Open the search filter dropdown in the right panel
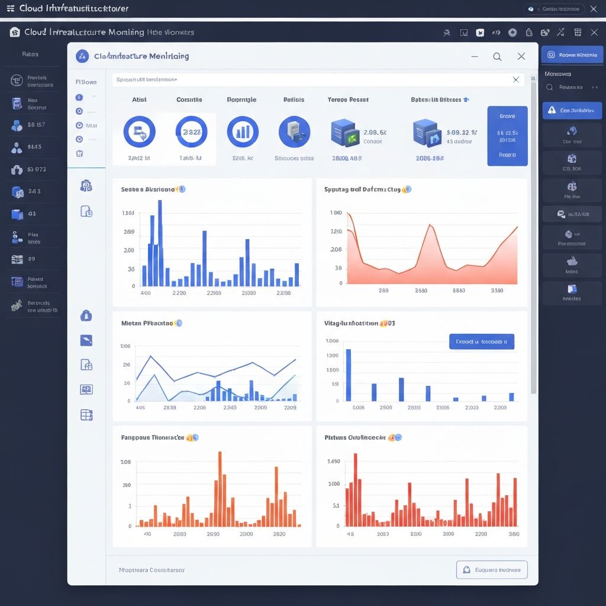The width and height of the screenshot is (606, 606). pyautogui.click(x=572, y=87)
